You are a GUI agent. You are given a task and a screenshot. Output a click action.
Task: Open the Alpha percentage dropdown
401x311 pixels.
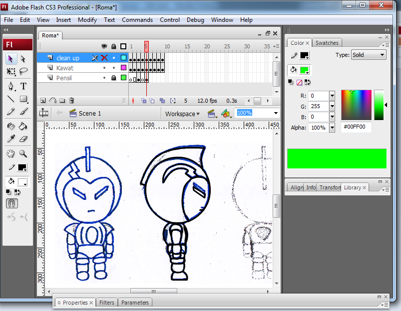point(332,128)
